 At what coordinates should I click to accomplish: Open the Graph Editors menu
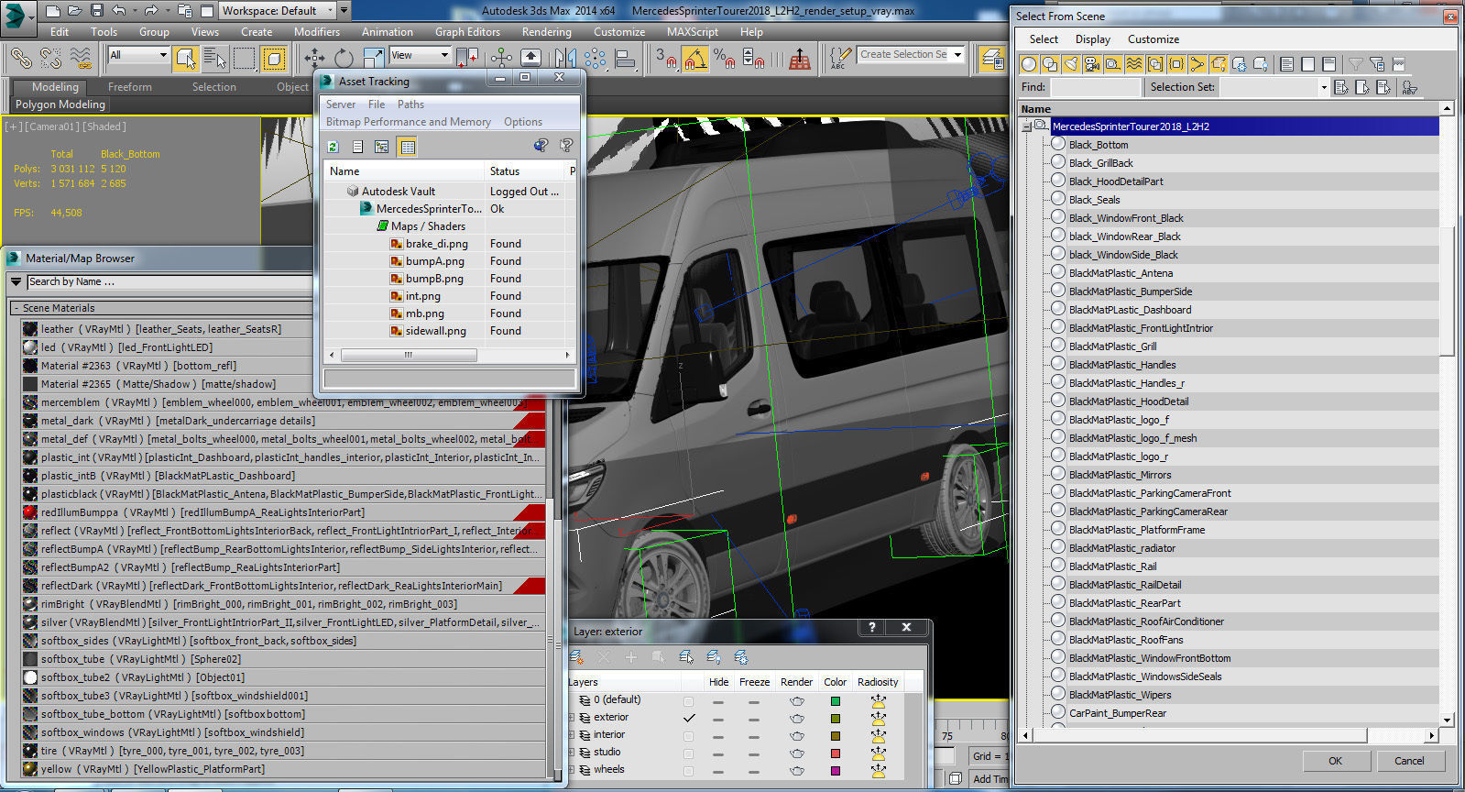point(467,31)
